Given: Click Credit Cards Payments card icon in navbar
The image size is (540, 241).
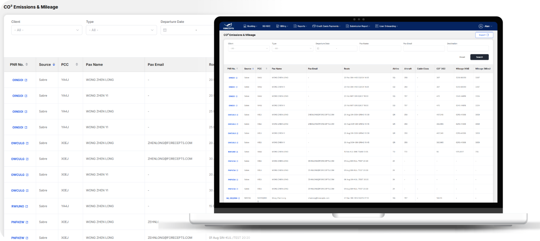Looking at the screenshot, I should [314, 26].
